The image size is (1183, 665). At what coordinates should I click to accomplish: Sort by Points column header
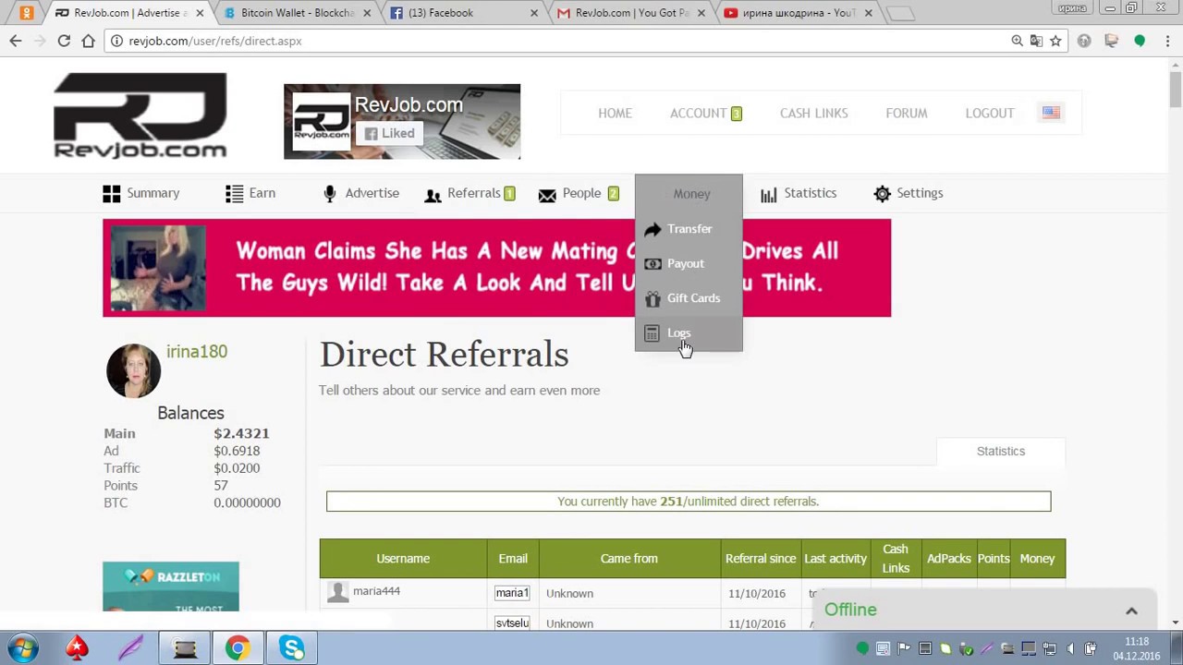[x=994, y=559]
